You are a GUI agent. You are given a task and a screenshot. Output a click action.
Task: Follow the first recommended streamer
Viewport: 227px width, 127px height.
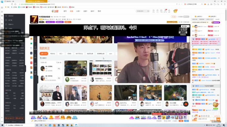pyautogui.click(x=59, y=69)
